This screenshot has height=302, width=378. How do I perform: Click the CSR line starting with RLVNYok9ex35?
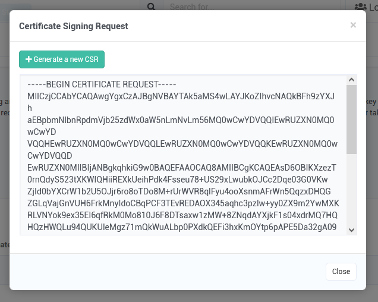pos(182,215)
